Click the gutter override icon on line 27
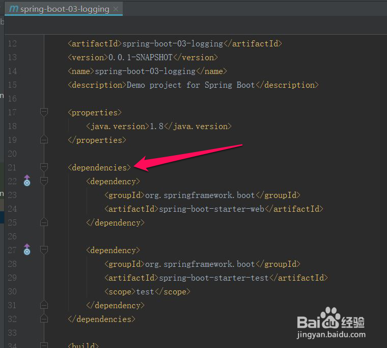 tap(27, 250)
